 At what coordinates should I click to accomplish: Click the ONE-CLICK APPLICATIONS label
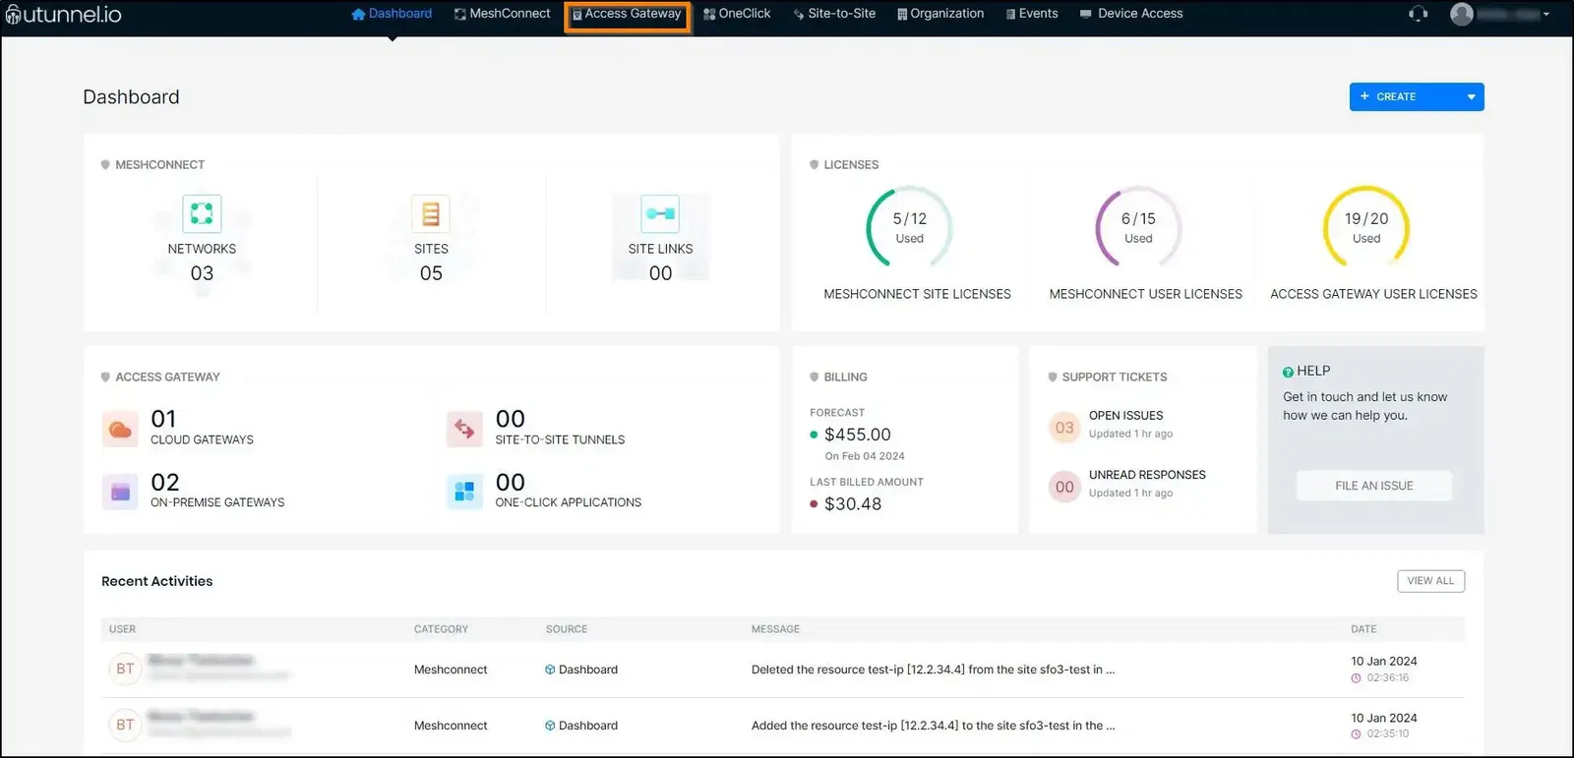tap(568, 502)
